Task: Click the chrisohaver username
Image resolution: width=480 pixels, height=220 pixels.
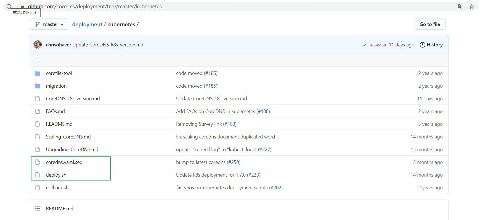Action: (x=59, y=45)
